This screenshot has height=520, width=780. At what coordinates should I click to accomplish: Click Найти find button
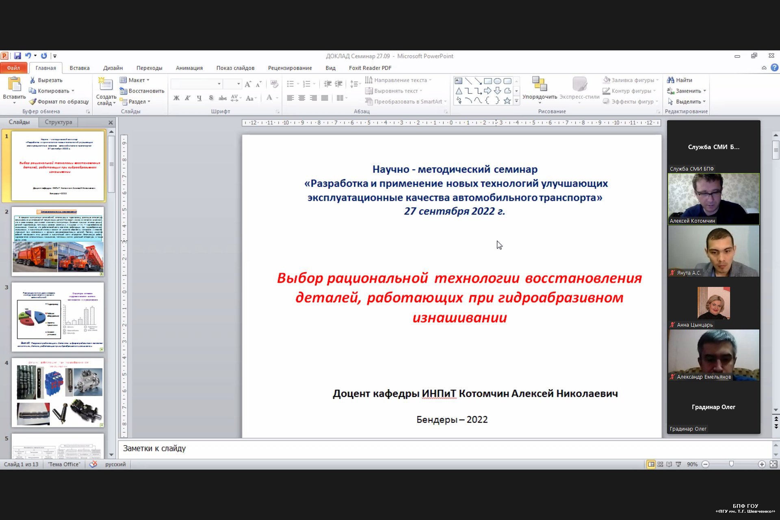pos(680,80)
